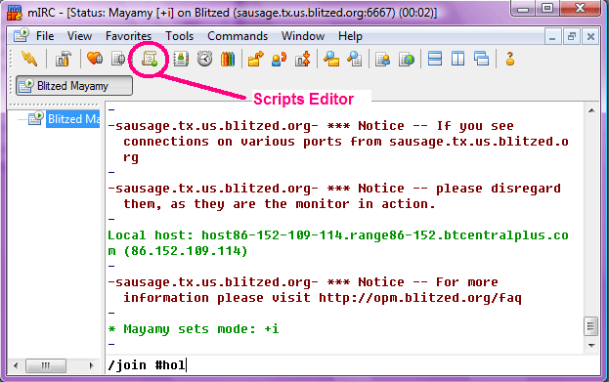
Task: Open the Help menu
Action: pyautogui.click(x=350, y=36)
